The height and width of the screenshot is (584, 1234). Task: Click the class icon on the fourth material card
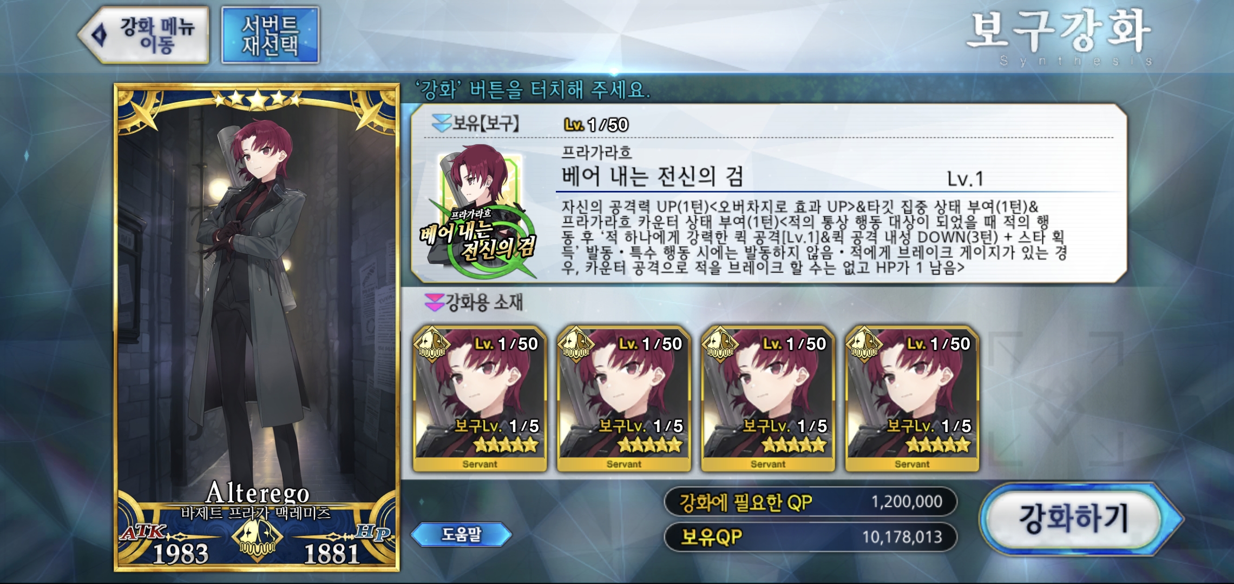pos(864,343)
